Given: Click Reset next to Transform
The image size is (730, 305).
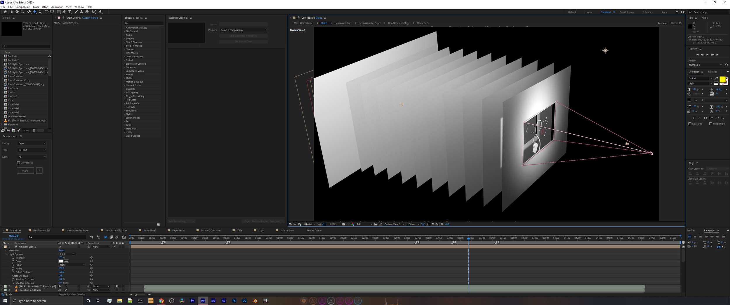Looking at the screenshot, I should tap(61, 251).
